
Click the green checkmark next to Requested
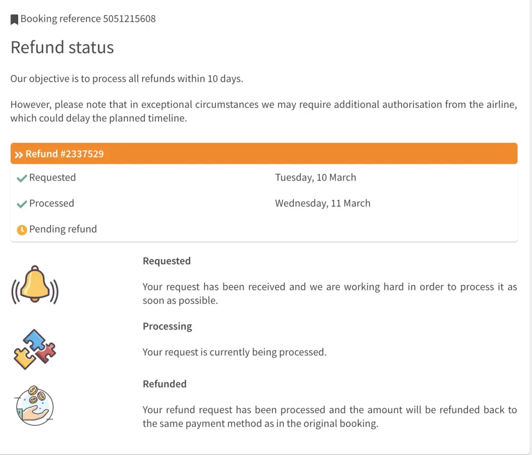pos(21,178)
